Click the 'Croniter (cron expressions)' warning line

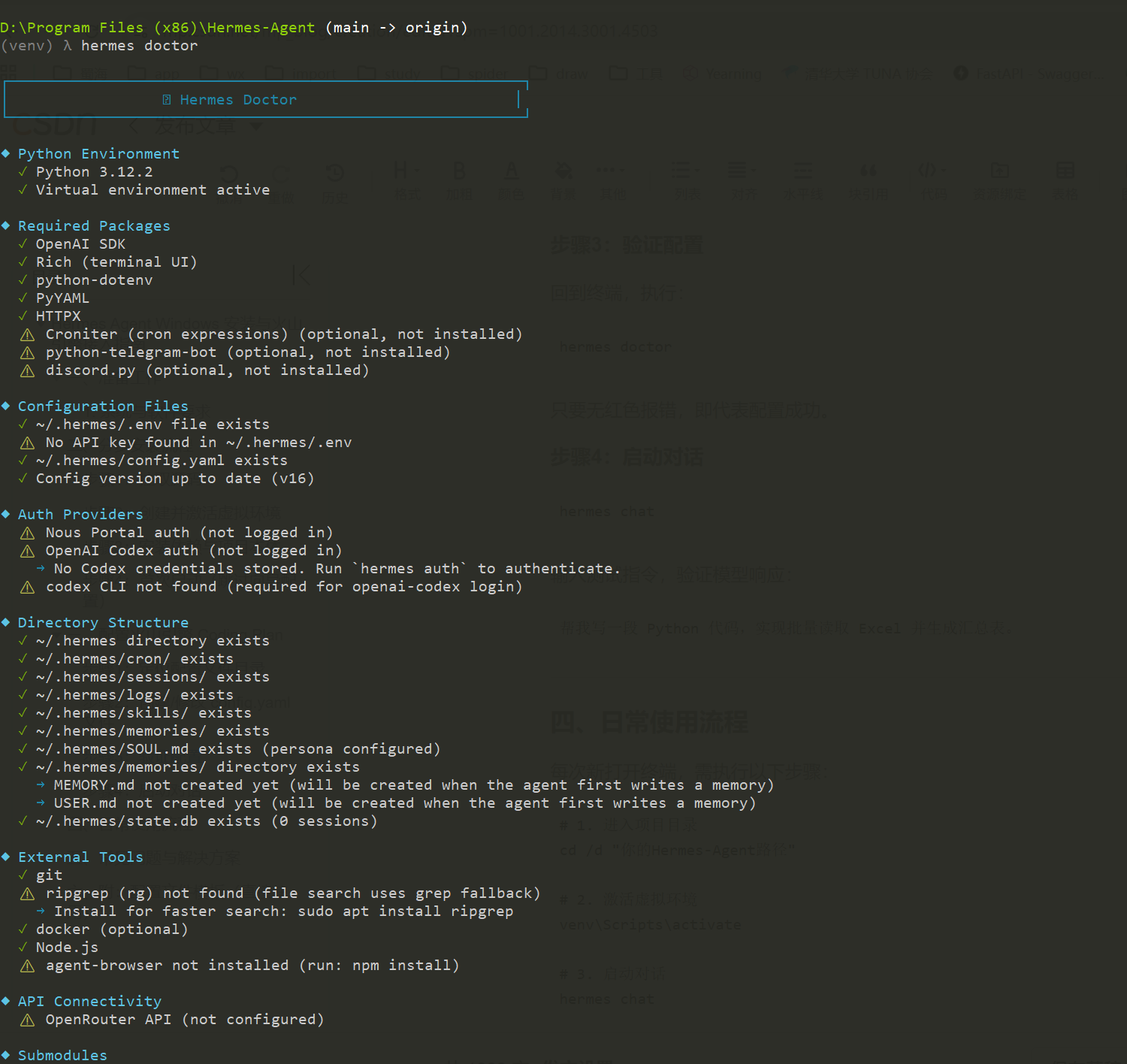tap(284, 334)
